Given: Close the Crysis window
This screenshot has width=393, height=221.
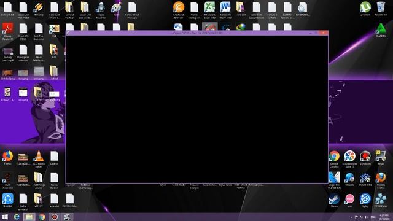Looking at the screenshot, I should [324, 33].
